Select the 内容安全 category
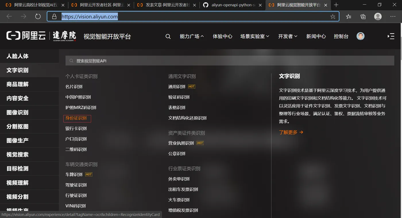This screenshot has height=218, width=402. tap(29, 98)
